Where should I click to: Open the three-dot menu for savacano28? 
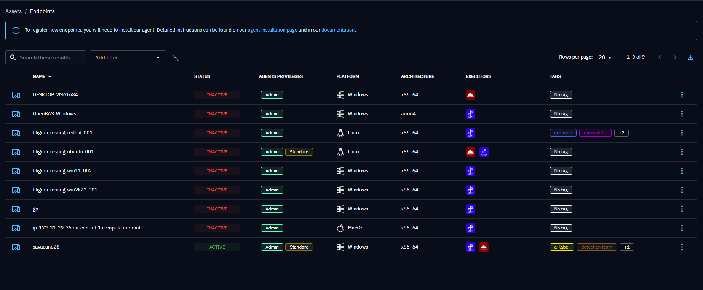[682, 247]
